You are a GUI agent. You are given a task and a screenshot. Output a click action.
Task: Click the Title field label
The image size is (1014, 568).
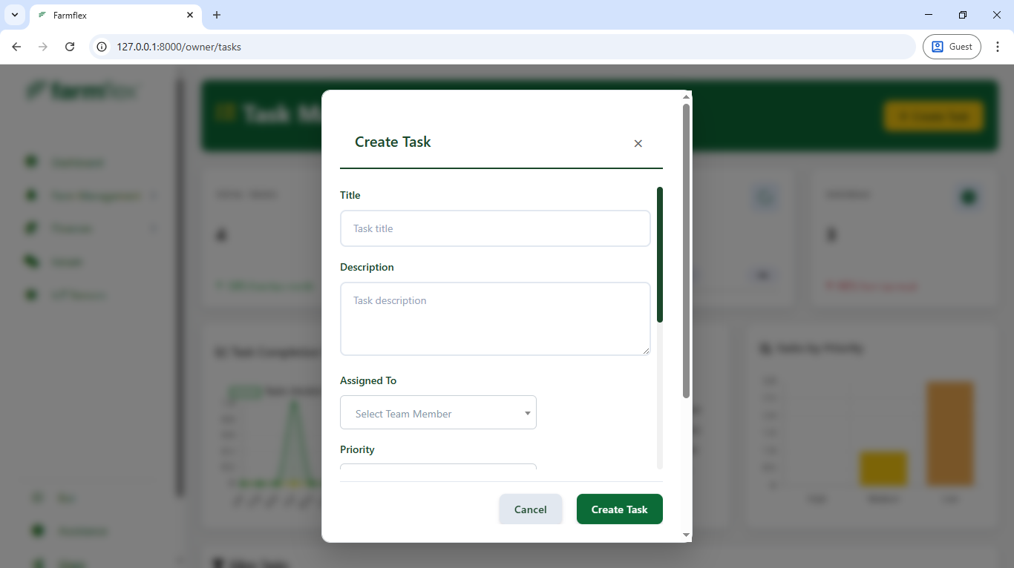[350, 195]
